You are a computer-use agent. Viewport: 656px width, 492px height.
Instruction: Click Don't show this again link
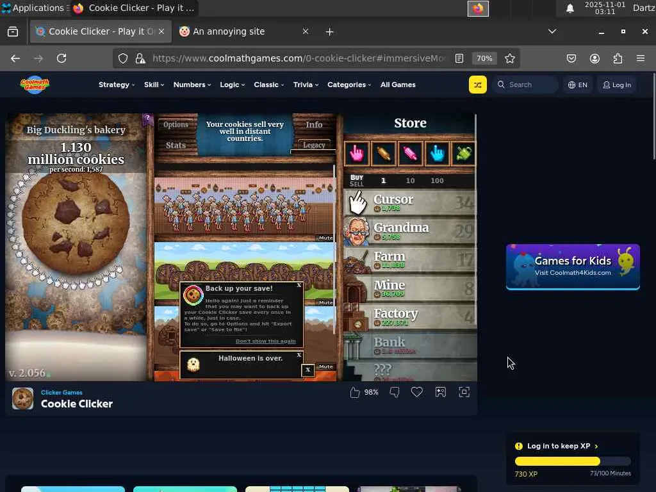265,341
